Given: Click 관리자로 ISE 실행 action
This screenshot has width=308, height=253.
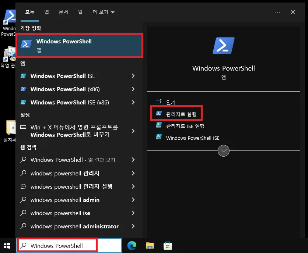Looking at the screenshot, I should (185, 126).
